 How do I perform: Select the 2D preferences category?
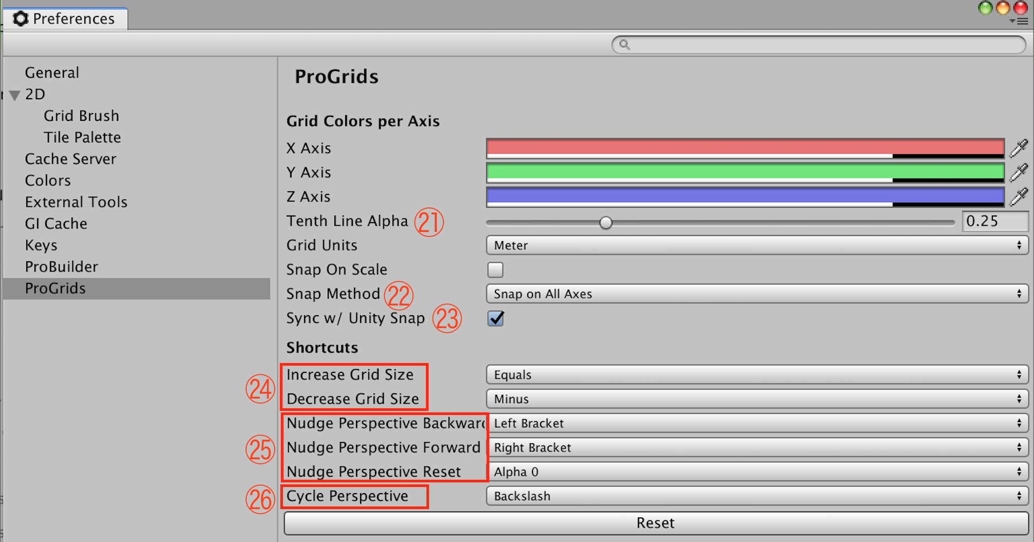tap(35, 94)
